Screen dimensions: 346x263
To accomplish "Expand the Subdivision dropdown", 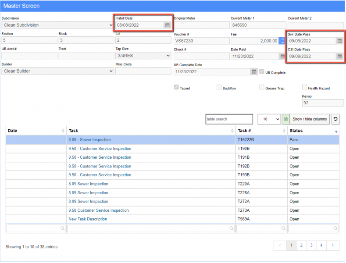I will 57,25.
